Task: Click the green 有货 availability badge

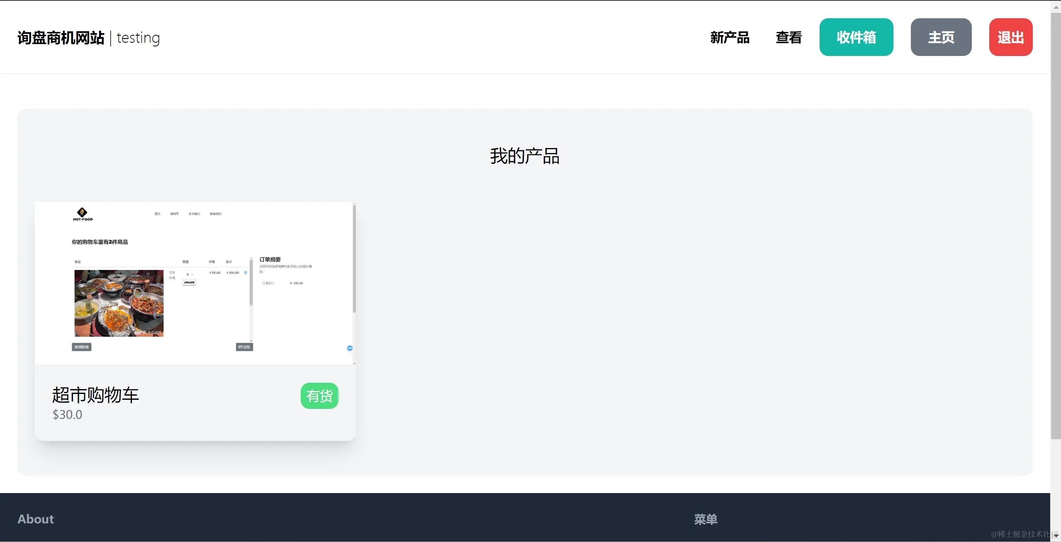Action: pyautogui.click(x=319, y=396)
